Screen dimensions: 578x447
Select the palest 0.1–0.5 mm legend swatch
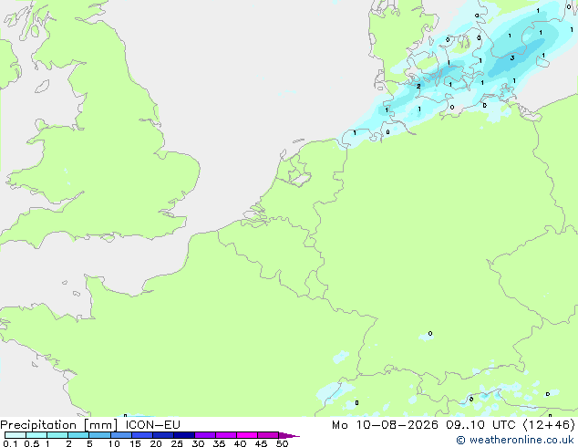point(15,435)
